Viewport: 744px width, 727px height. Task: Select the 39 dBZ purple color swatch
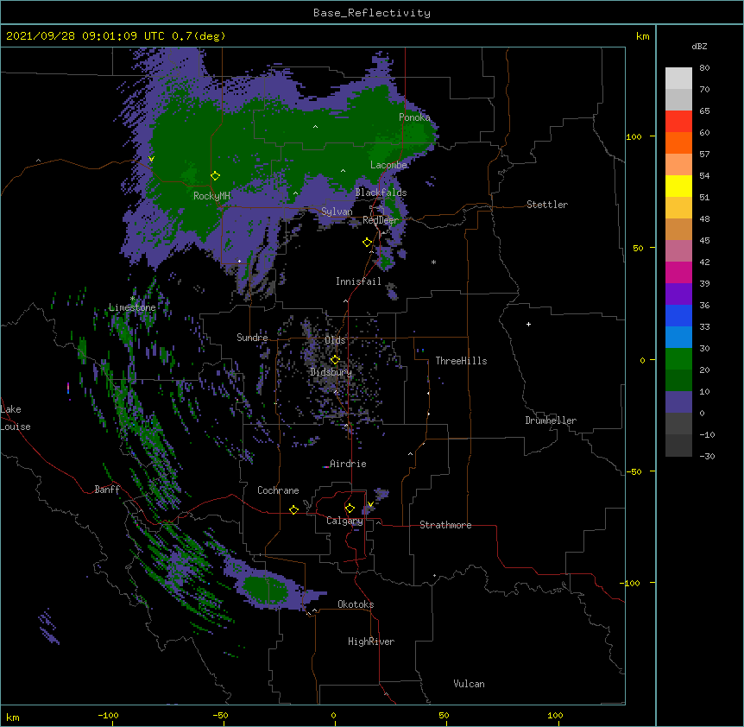pos(678,294)
